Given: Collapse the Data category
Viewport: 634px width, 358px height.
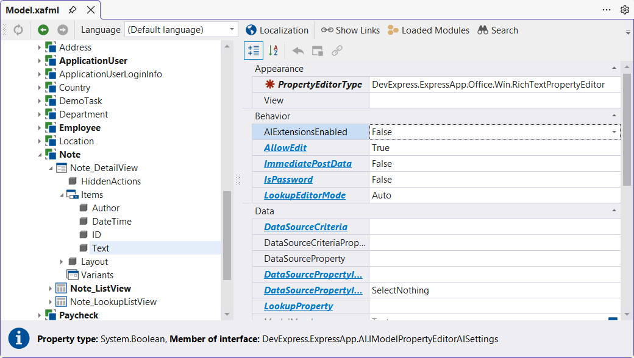Looking at the screenshot, I should [614, 210].
